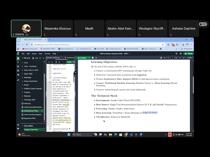Open VS Code from taskbar
The height and width of the screenshot is (157, 210).
[131, 134]
